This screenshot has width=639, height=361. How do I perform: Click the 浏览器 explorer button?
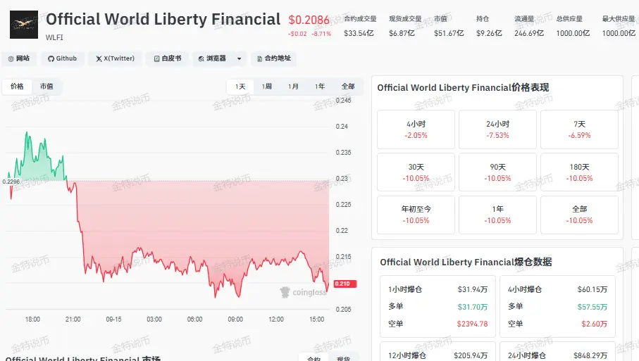click(x=212, y=58)
